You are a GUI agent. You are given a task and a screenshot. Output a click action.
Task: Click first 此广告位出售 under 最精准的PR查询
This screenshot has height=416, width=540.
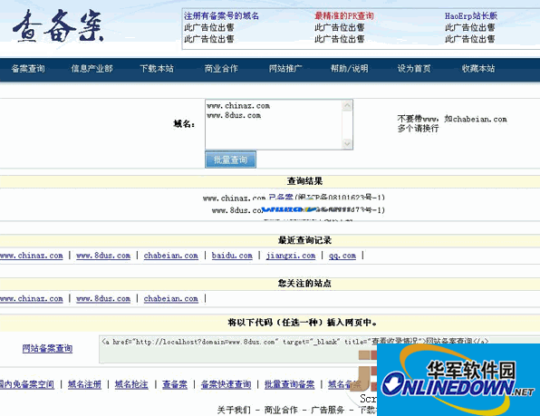pyautogui.click(x=340, y=27)
